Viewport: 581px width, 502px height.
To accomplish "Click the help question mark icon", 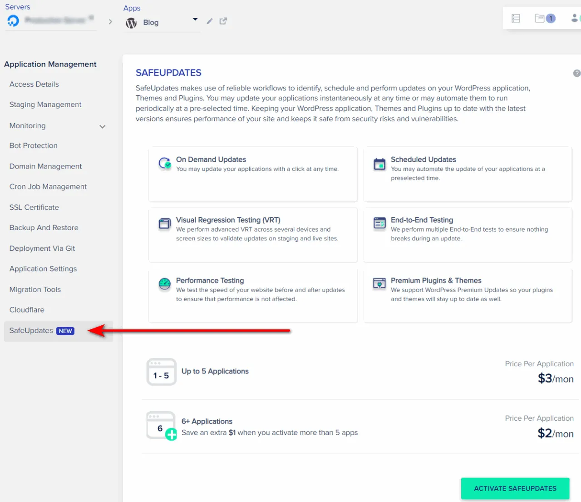I will pos(577,73).
